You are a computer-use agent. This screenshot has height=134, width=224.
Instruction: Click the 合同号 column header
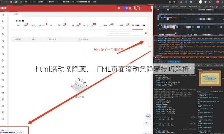coord(18,39)
